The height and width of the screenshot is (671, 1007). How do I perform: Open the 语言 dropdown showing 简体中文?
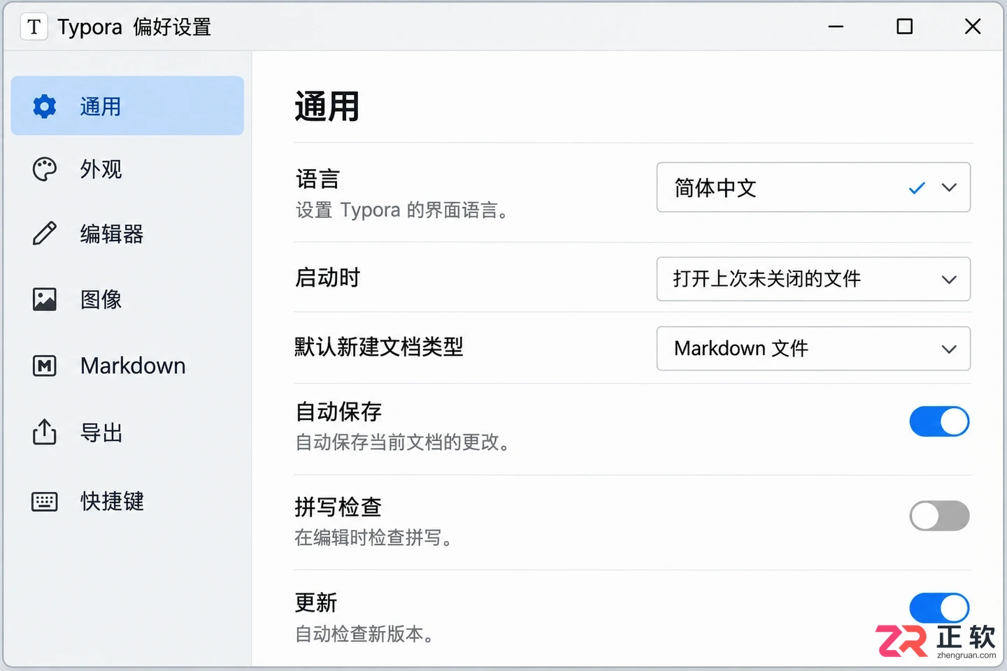tap(813, 187)
